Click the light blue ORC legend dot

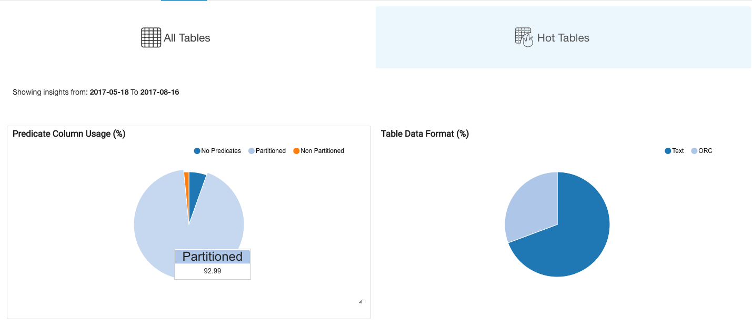[x=694, y=151]
